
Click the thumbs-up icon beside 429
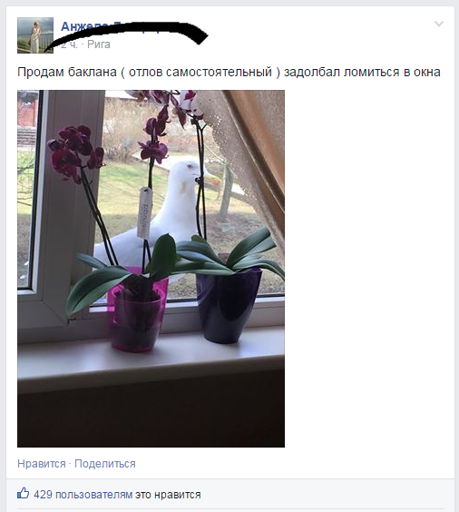[x=24, y=493]
